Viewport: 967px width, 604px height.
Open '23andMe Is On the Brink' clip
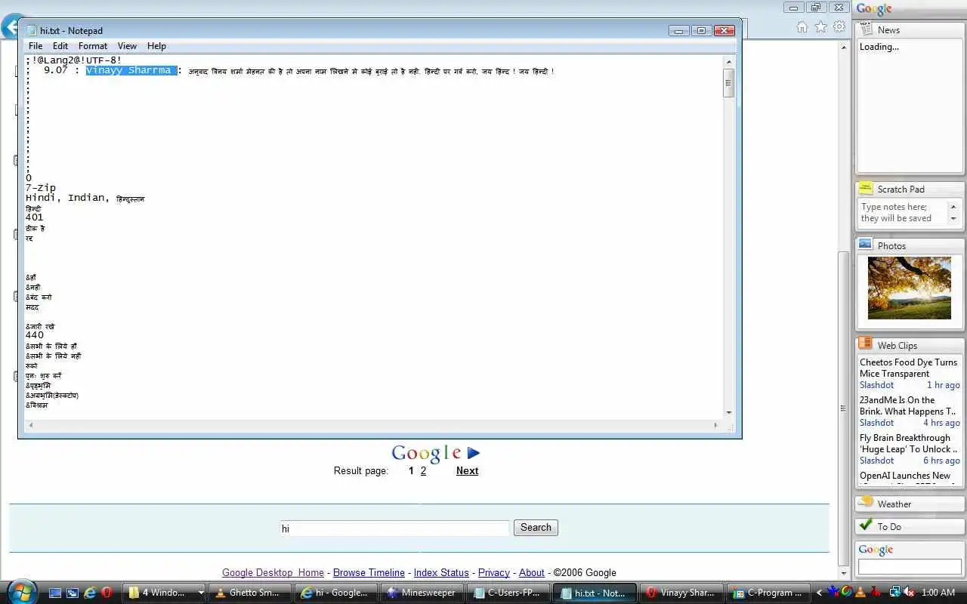908,405
